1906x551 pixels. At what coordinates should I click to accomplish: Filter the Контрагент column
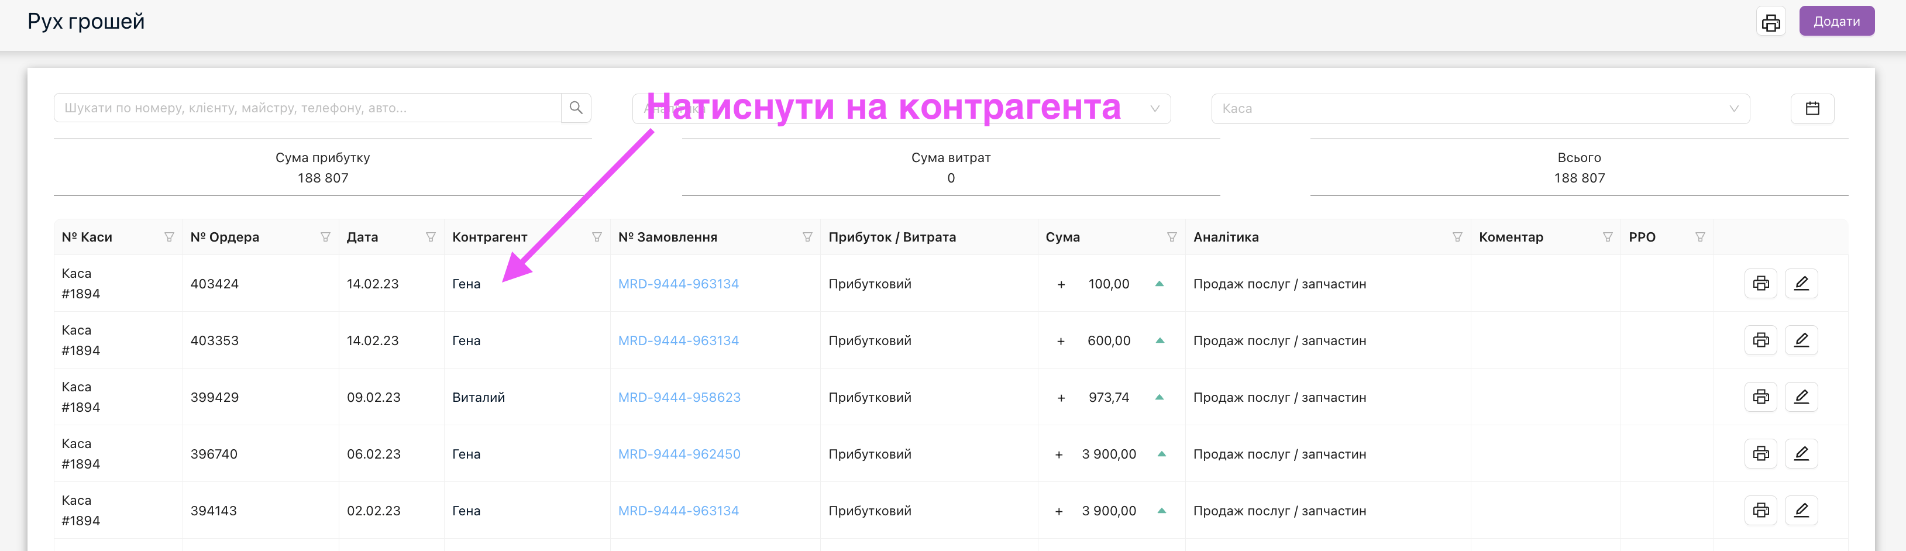coord(596,237)
